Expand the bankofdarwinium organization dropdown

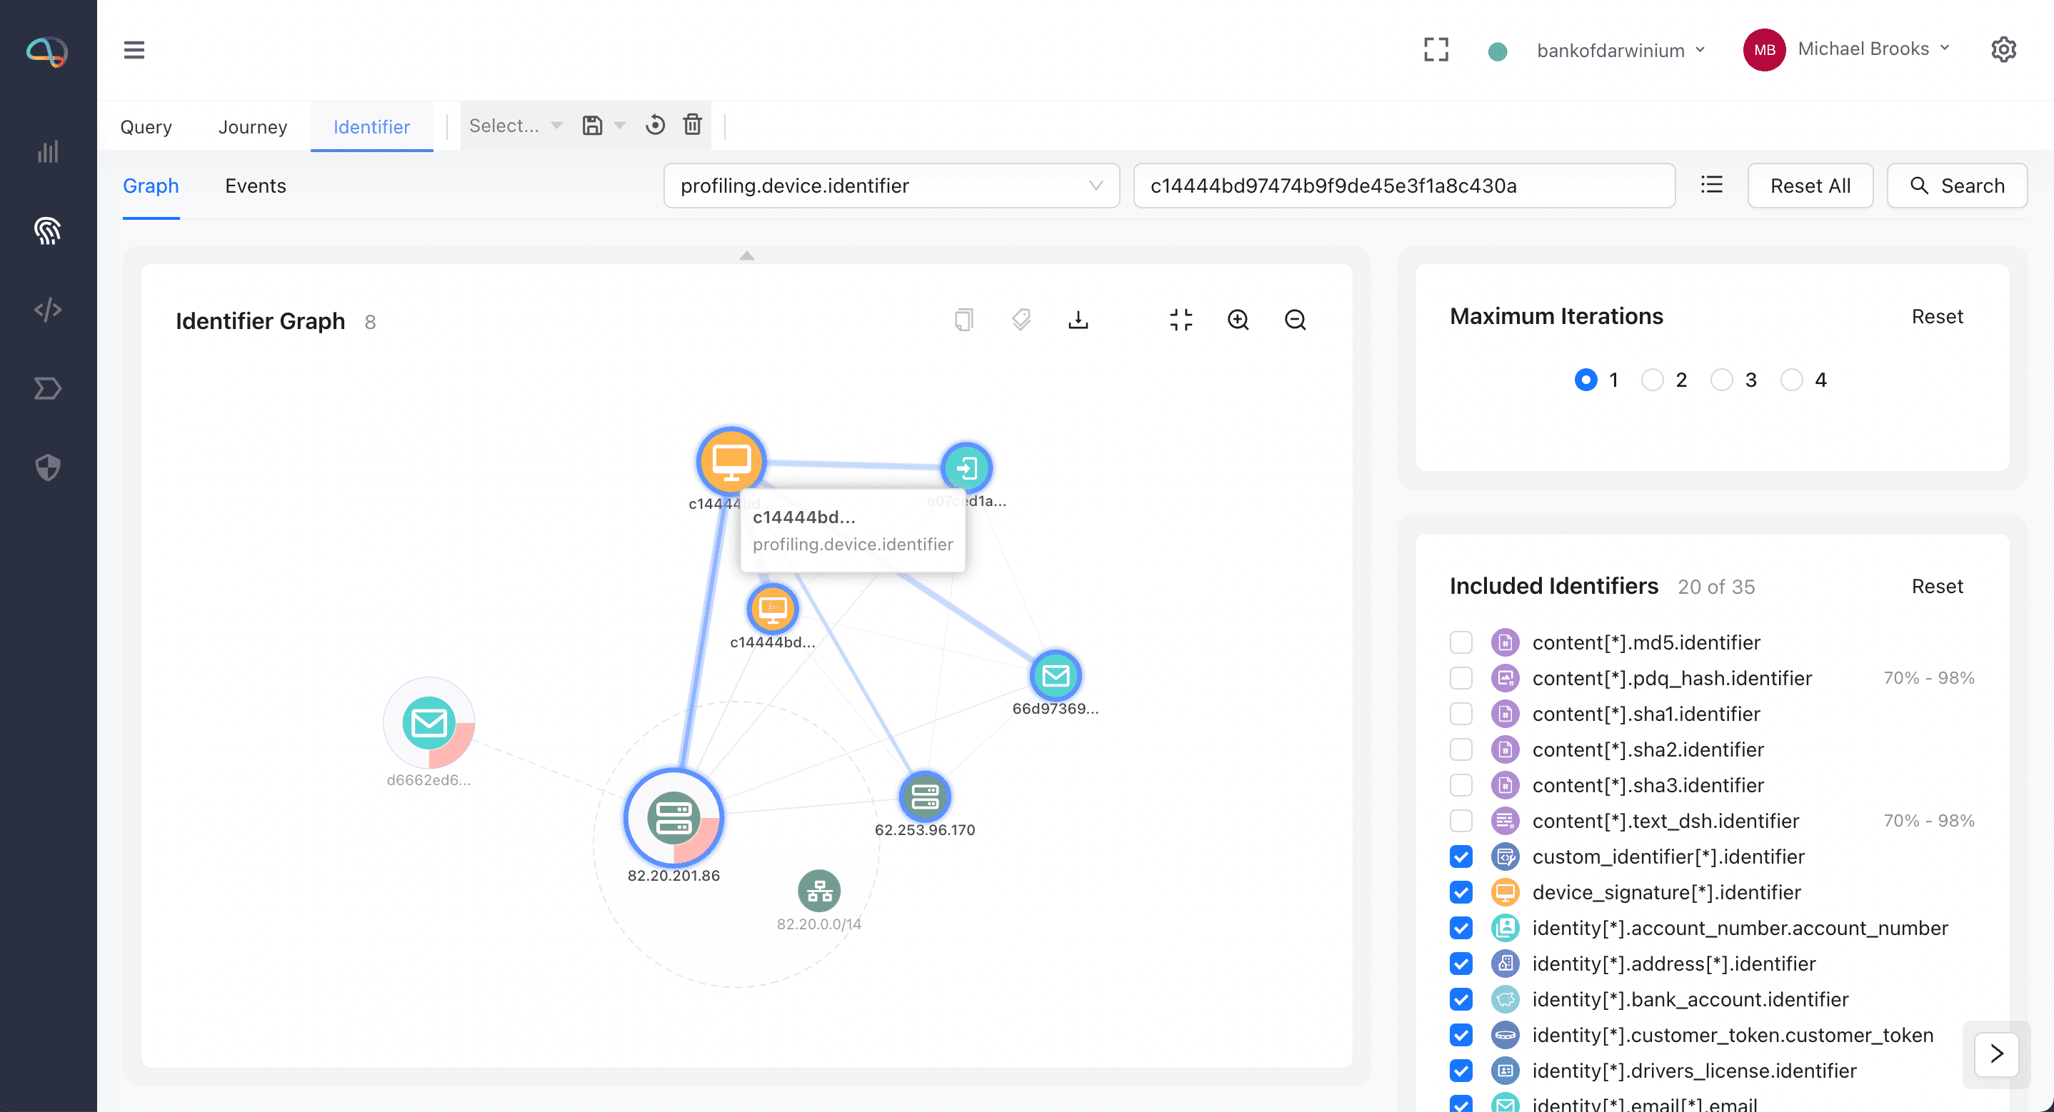[x=1620, y=50]
